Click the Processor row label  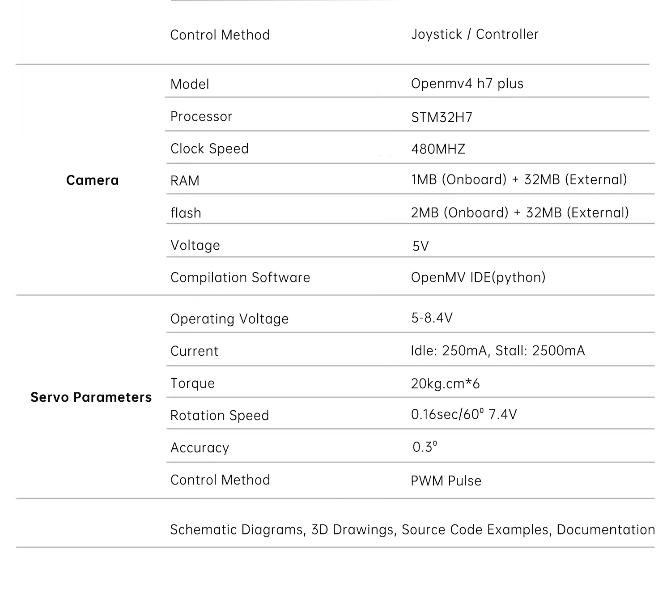pyautogui.click(x=201, y=116)
